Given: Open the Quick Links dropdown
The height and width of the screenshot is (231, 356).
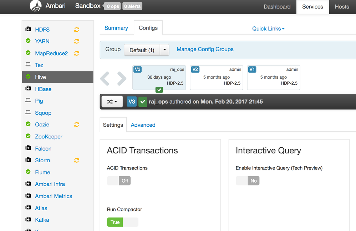Looking at the screenshot, I should click(268, 28).
